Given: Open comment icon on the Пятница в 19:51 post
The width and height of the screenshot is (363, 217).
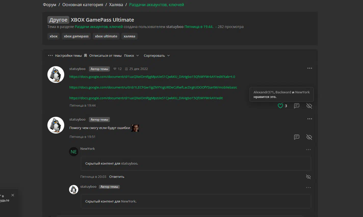Looking at the screenshot, I should (x=297, y=137).
